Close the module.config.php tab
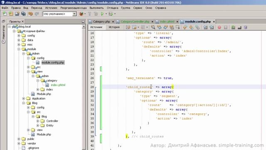This screenshot has height=150, width=266. [x=214, y=22]
